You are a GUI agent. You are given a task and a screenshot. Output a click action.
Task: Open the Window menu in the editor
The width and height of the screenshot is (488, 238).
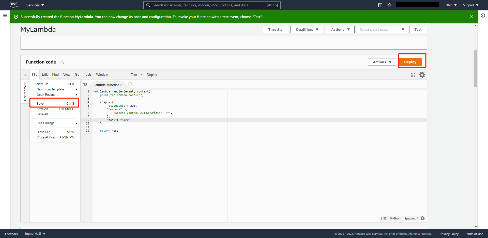coord(102,74)
